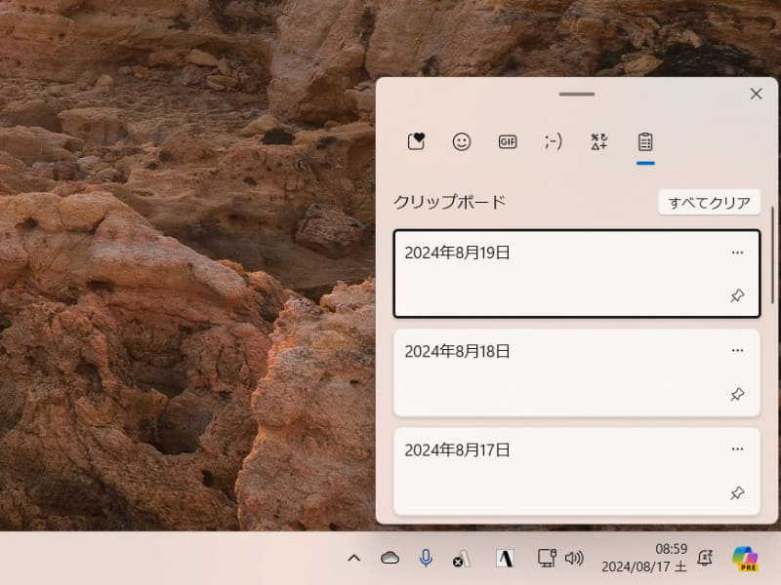Open the pinned clips section (heart icon)

(x=416, y=140)
